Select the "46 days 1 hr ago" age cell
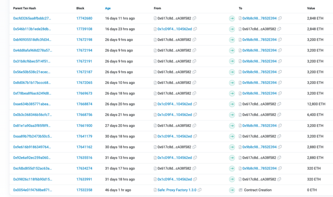 click(x=118, y=190)
